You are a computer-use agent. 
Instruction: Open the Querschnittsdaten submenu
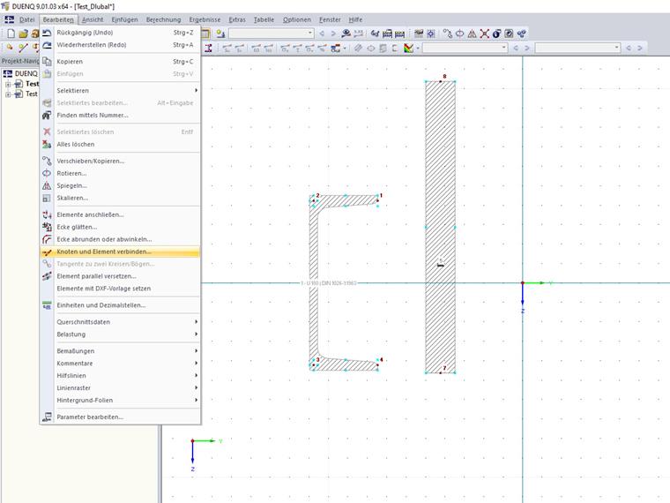120,321
